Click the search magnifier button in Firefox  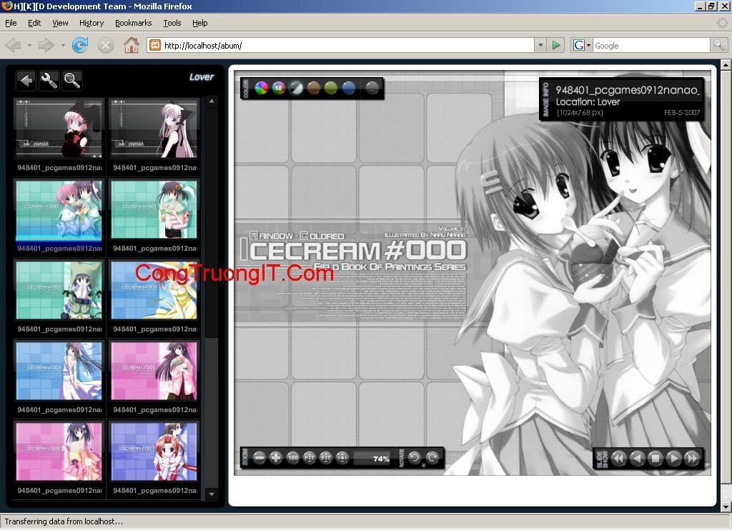click(x=718, y=45)
